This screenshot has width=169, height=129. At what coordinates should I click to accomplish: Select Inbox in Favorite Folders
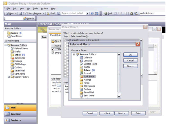(14, 33)
